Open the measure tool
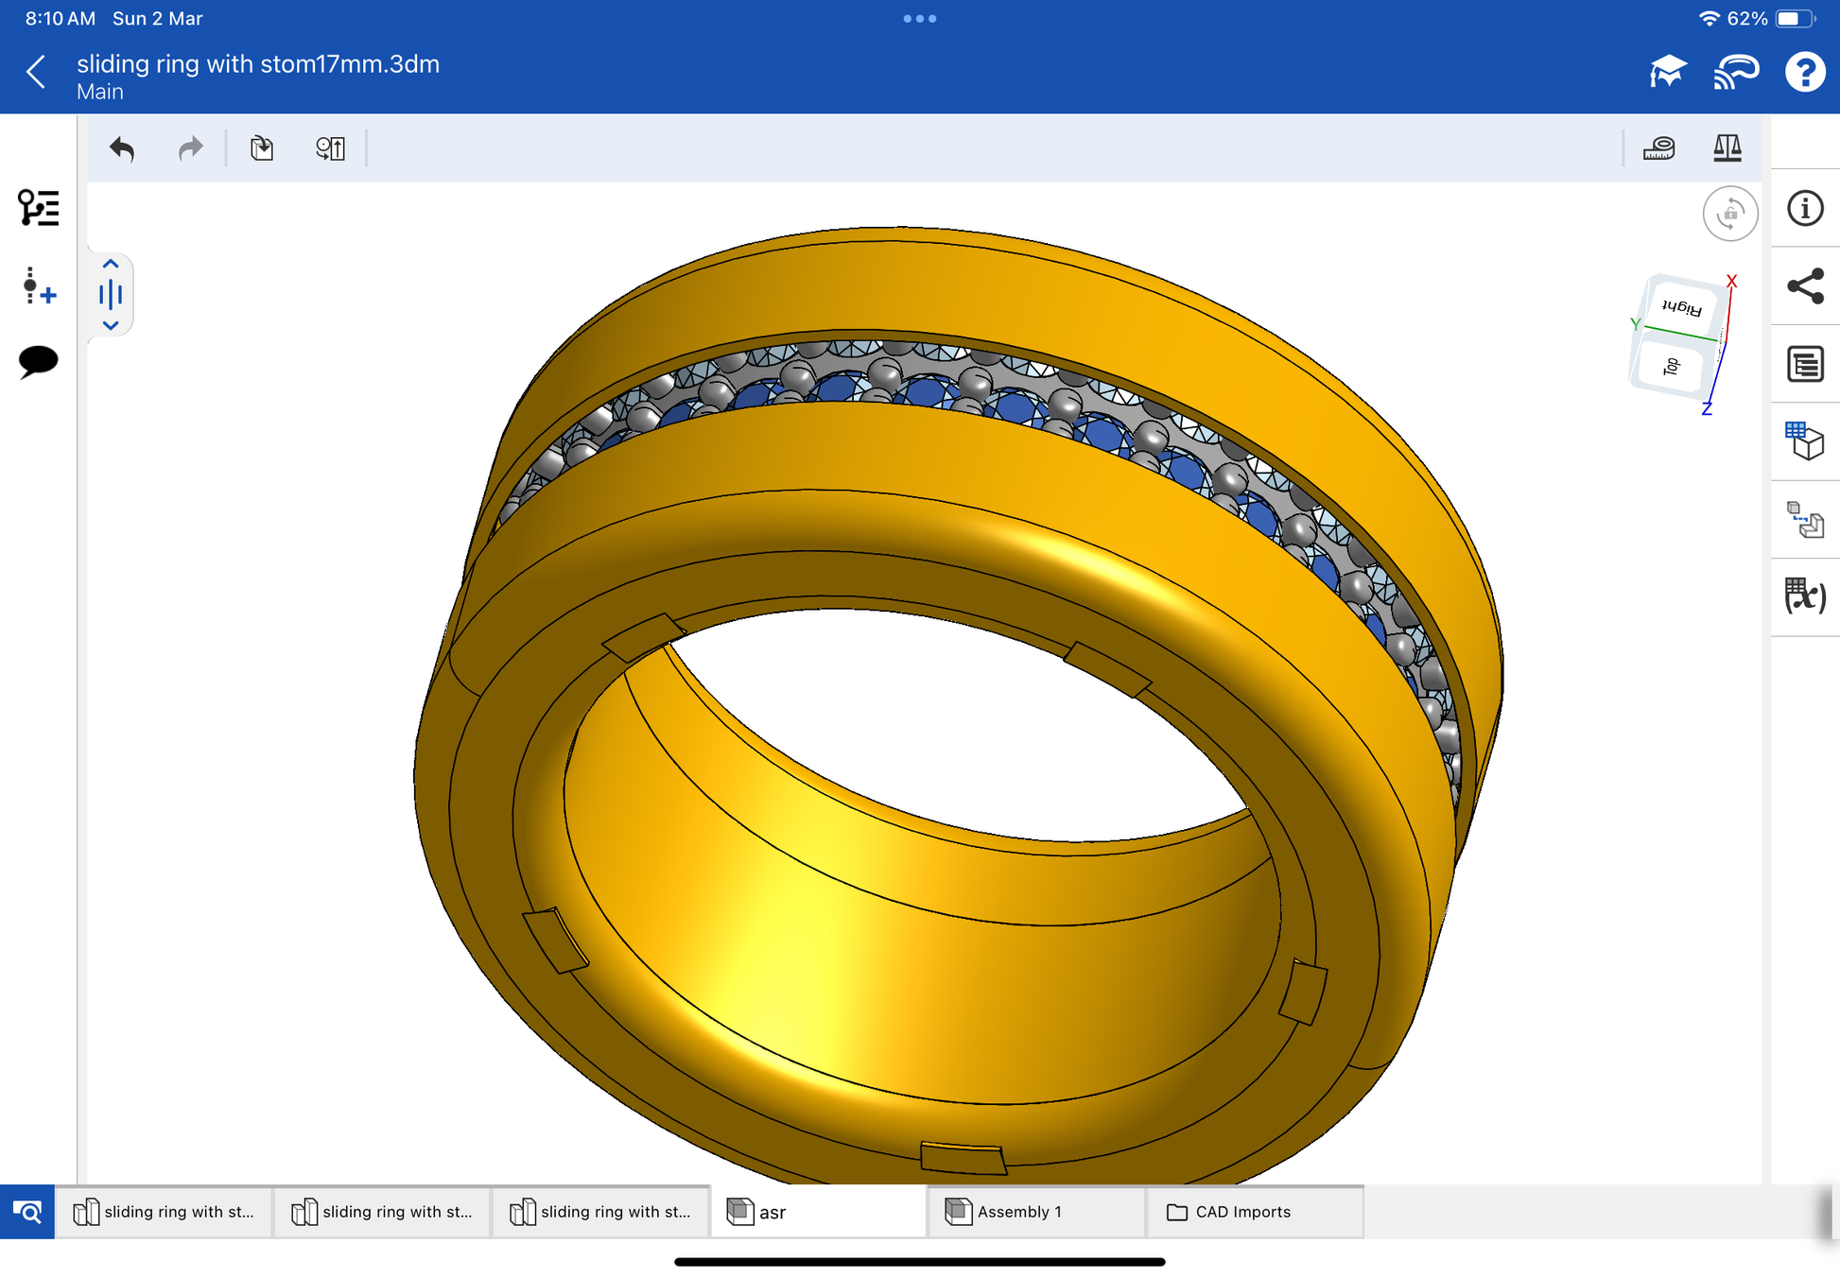 pos(1658,148)
